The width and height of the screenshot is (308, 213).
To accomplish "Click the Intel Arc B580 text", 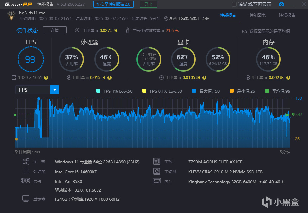I will 69,181.
